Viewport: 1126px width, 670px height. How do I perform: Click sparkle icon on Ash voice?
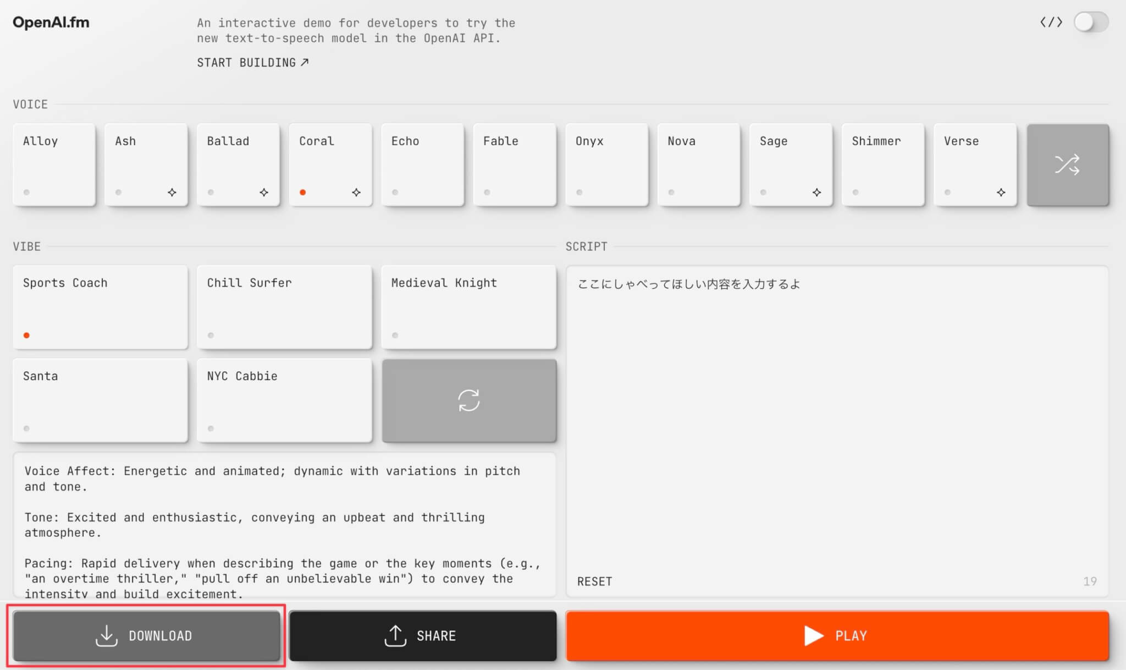172,192
